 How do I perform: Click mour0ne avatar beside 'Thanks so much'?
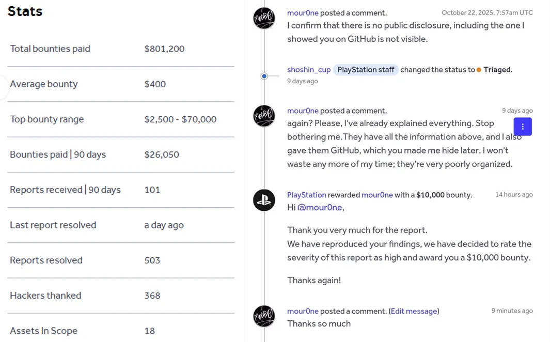[264, 316]
